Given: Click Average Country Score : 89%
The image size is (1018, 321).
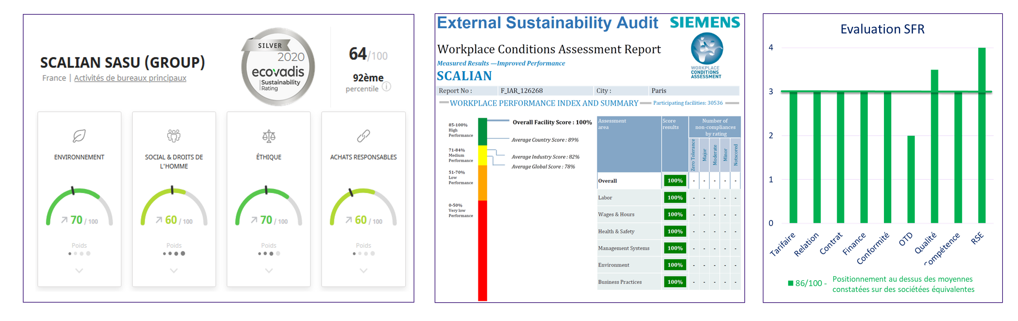Looking at the screenshot, I should click(x=545, y=140).
